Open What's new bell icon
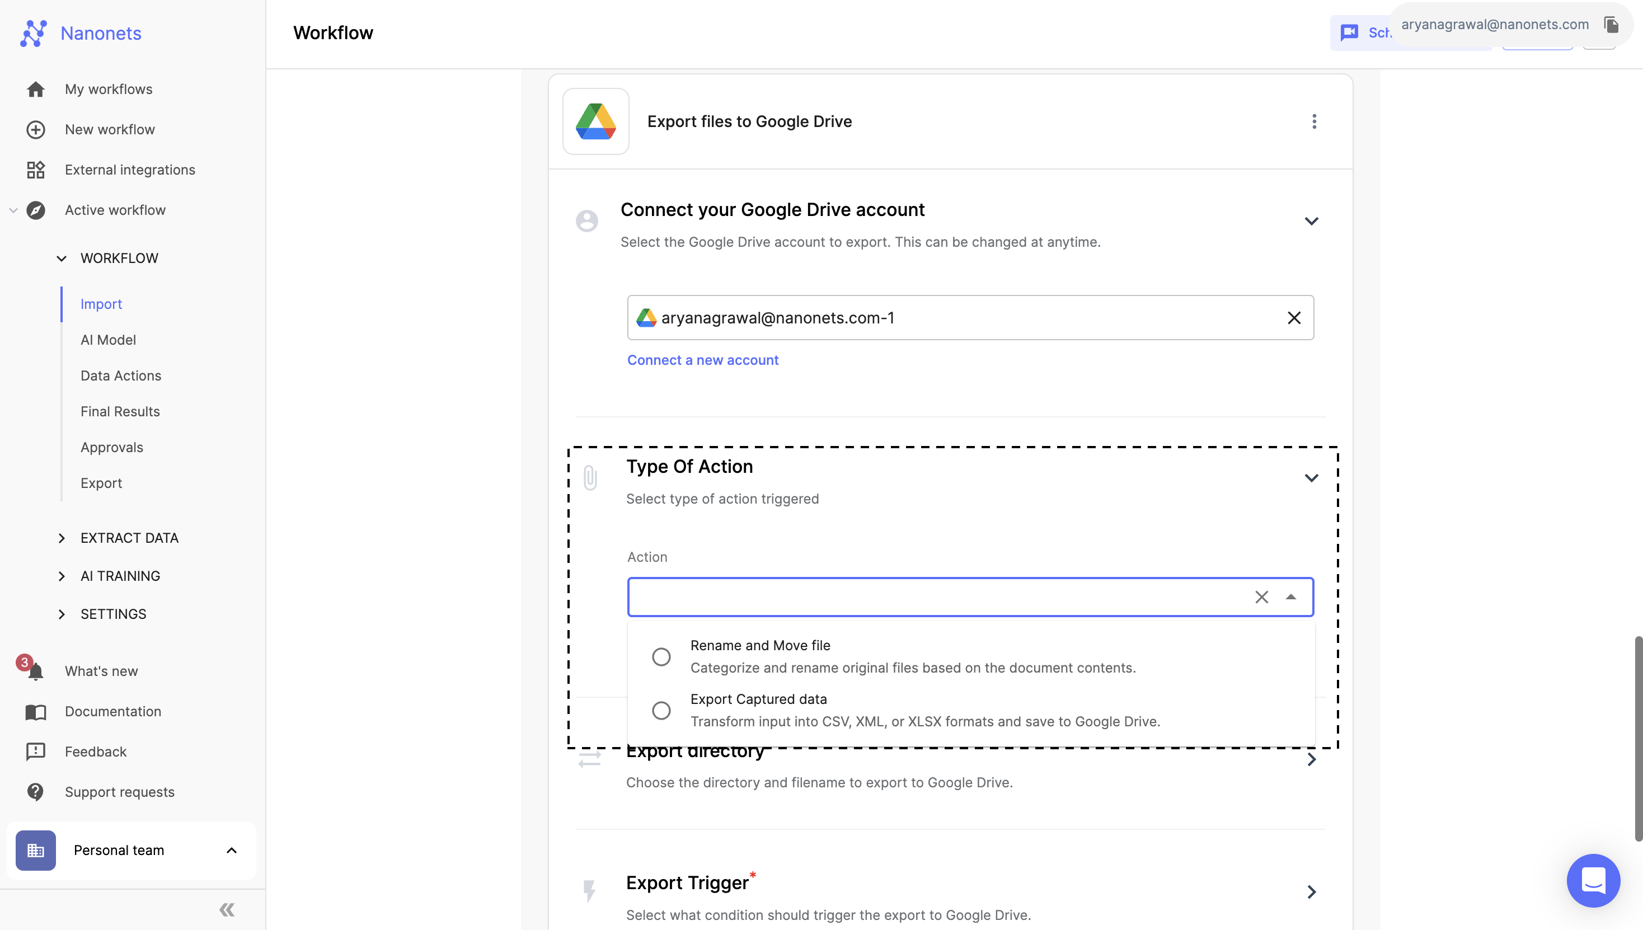This screenshot has width=1643, height=930. click(36, 671)
